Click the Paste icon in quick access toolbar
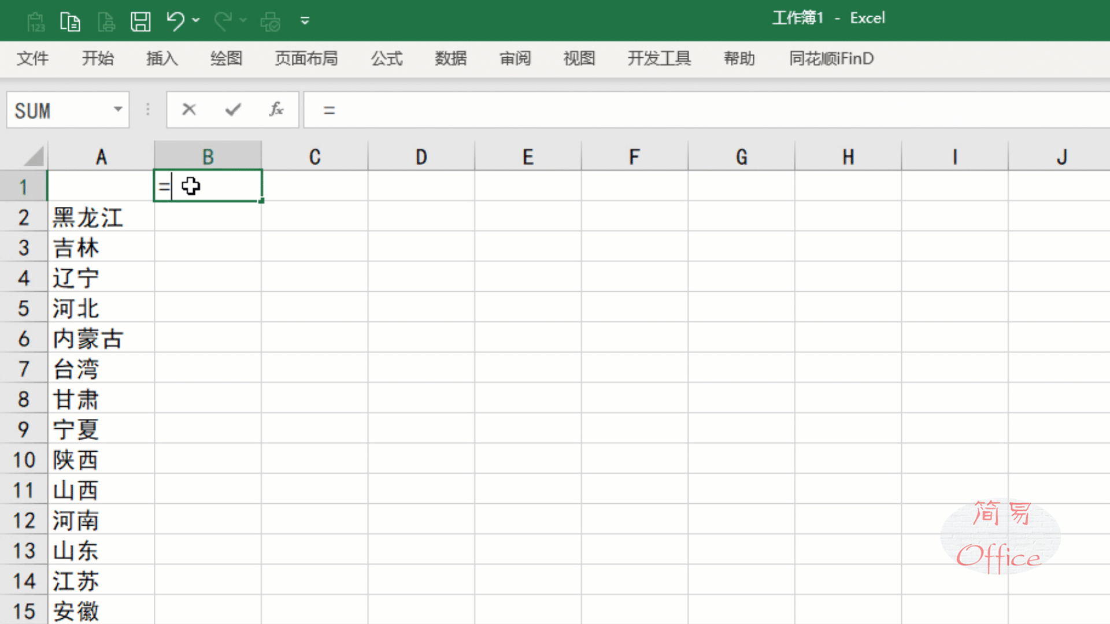 click(106, 21)
